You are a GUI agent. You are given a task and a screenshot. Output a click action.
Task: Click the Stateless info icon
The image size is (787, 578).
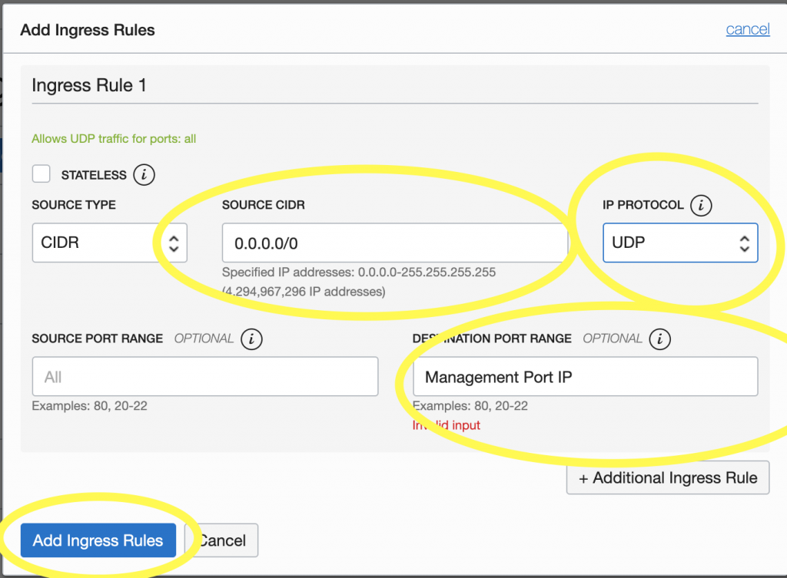144,175
